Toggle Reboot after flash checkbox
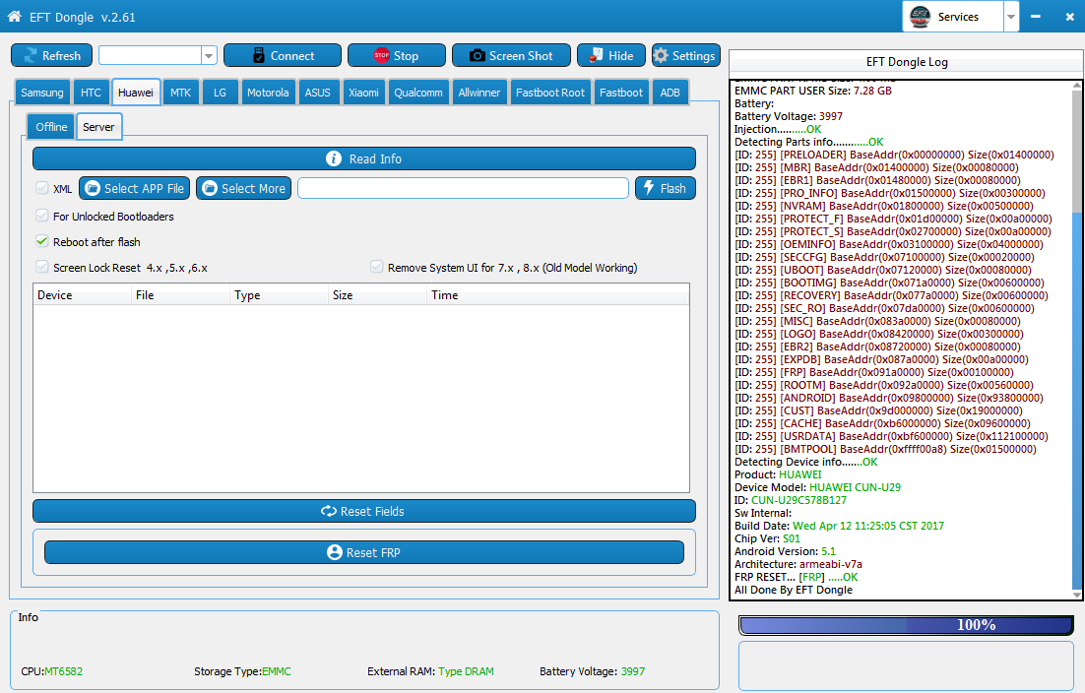The width and height of the screenshot is (1085, 693). click(42, 241)
